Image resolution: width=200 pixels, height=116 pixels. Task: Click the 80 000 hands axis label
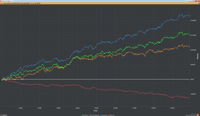tap(153, 108)
